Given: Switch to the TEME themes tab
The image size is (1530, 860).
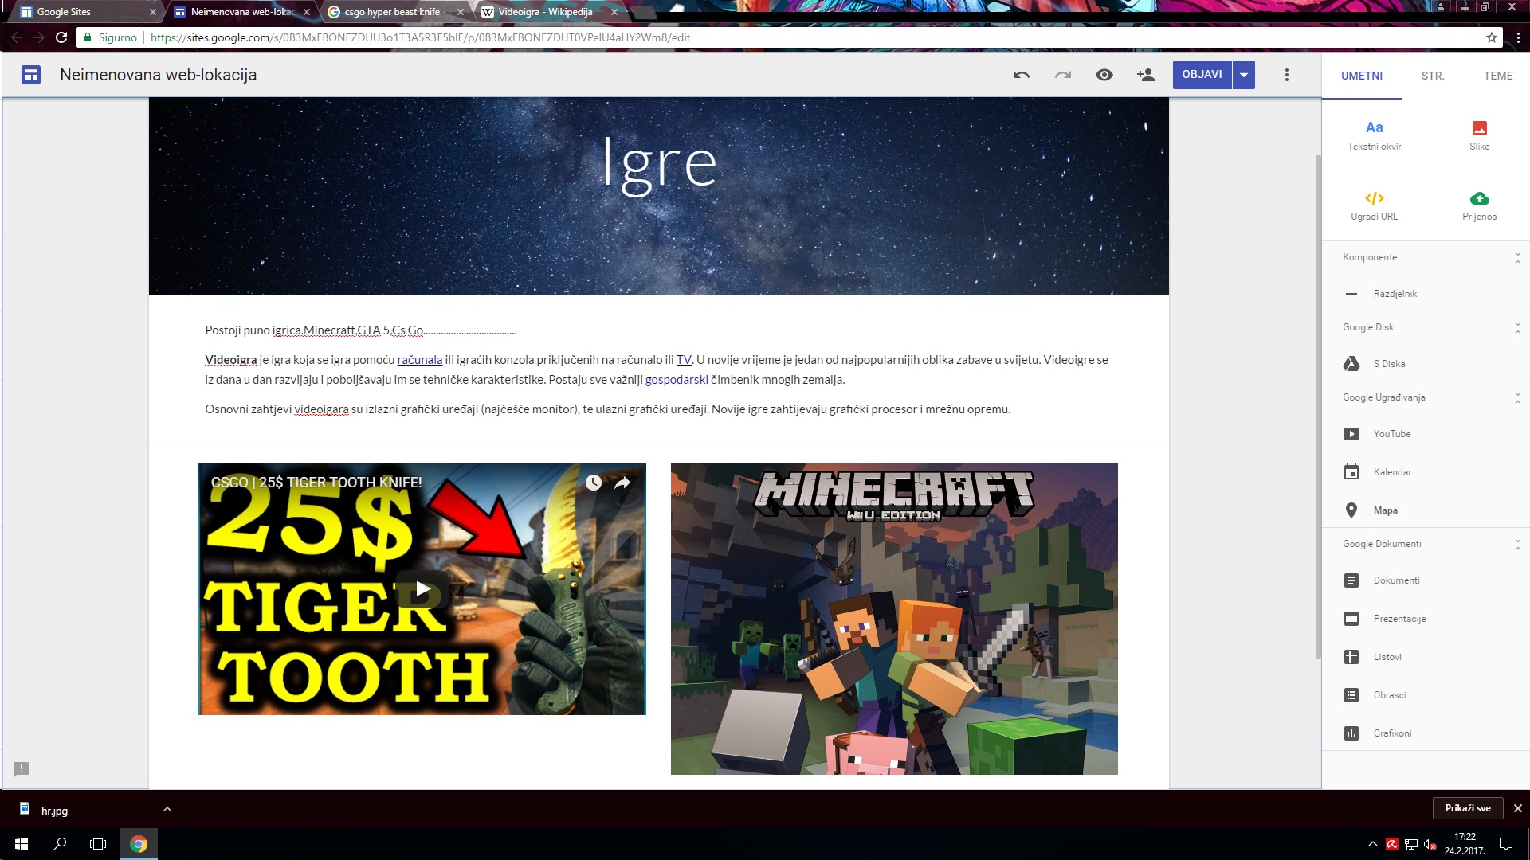Looking at the screenshot, I should pos(1498,76).
